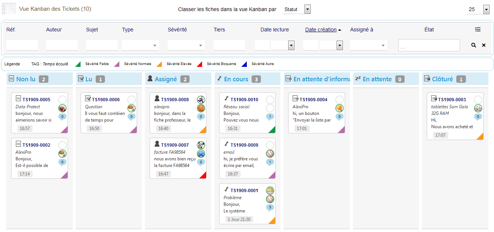Click the search magnifier icon in filter row
This screenshot has width=494, height=232.
click(x=473, y=45)
